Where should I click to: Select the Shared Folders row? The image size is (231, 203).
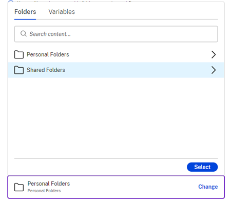coord(116,70)
